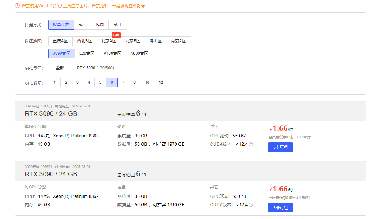Screen dimensions: 380x219
Task: Select the 3090专区 zone
Action: [61, 53]
